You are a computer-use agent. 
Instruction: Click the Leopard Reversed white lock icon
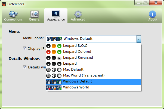point(59,58)
